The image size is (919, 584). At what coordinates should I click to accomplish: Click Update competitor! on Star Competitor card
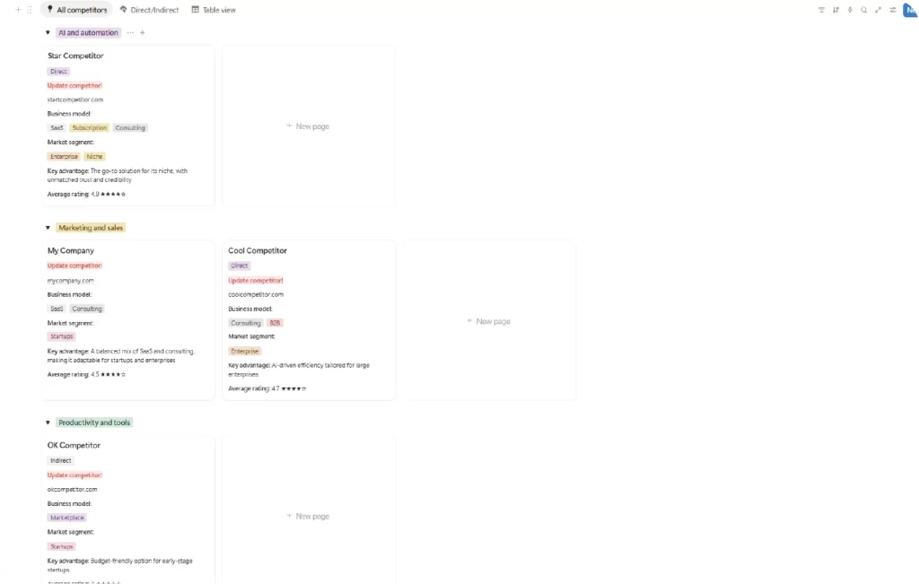[74, 85]
